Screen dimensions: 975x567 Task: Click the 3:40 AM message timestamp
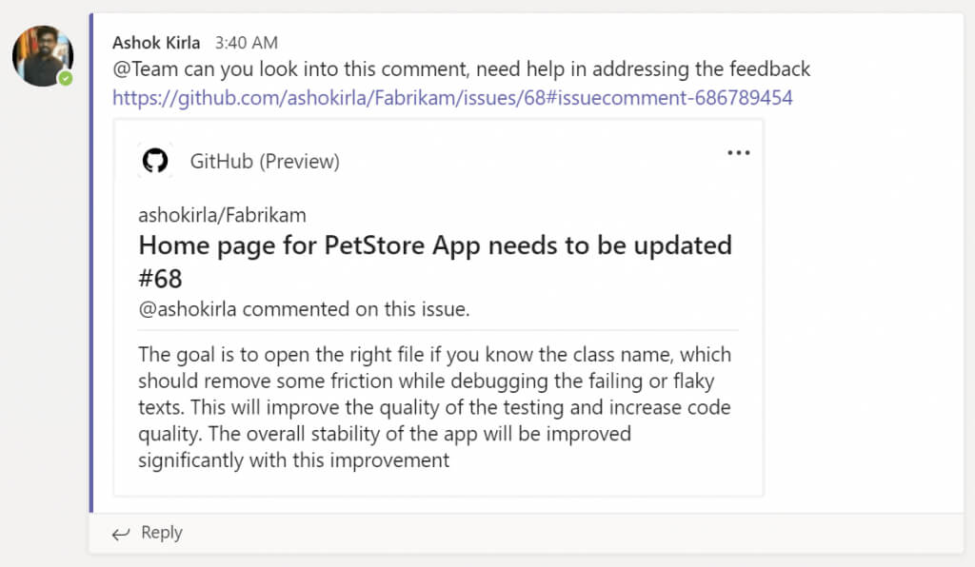[x=247, y=43]
